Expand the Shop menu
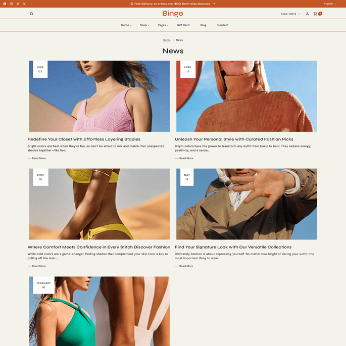 (144, 25)
